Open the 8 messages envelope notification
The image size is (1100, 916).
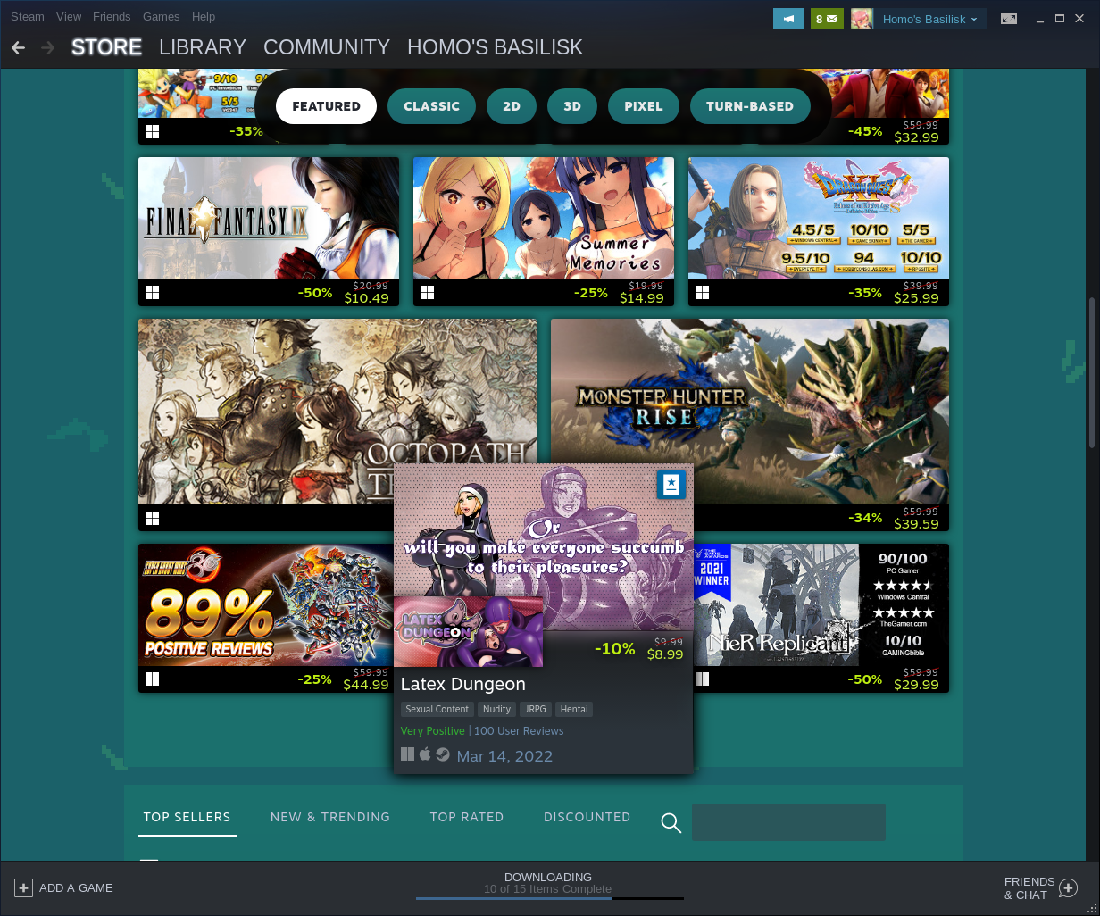point(827,19)
